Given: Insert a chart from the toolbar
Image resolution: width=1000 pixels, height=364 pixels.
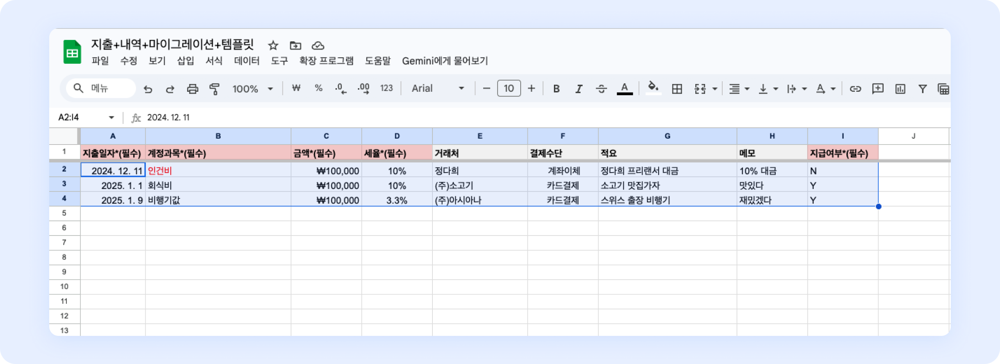Looking at the screenshot, I should tap(900, 89).
